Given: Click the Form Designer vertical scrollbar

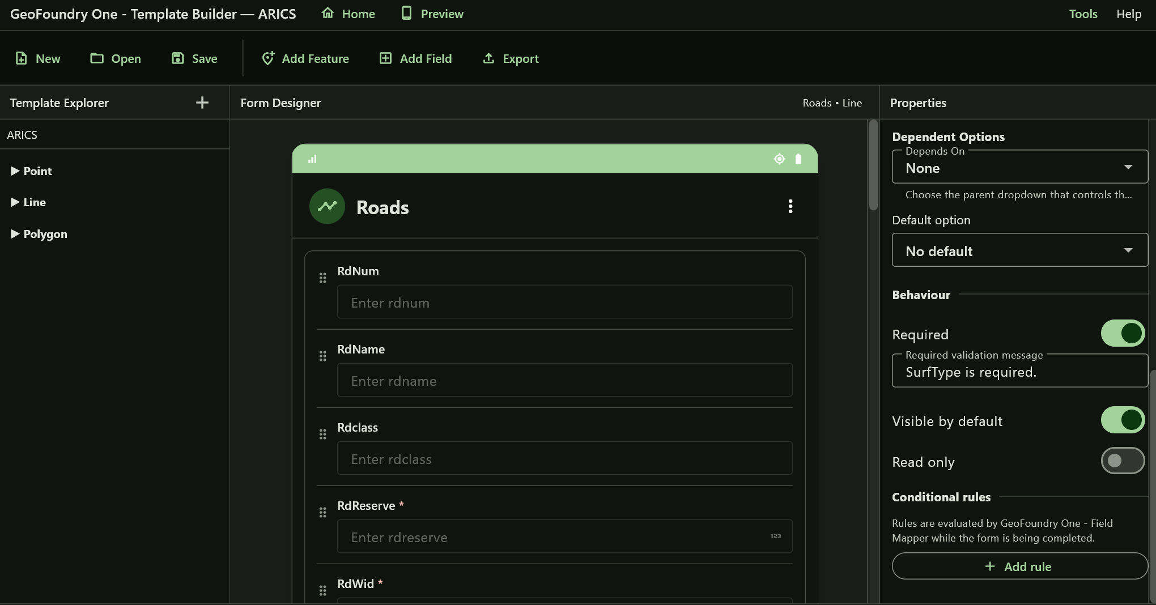Looking at the screenshot, I should 873,165.
